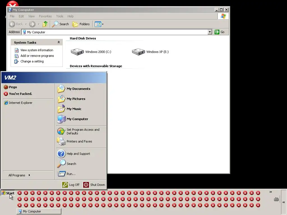This screenshot has height=215, width=287.
Task: Click the Windows flag logo in My Computer window
Action: [223, 16]
